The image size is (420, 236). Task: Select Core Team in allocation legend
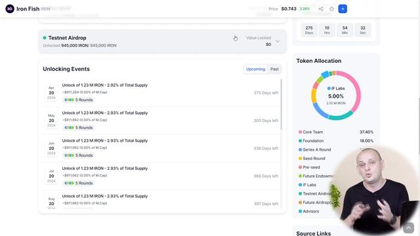pyautogui.click(x=310, y=132)
